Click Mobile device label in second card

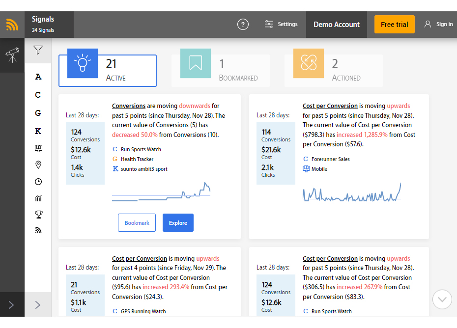click(319, 169)
